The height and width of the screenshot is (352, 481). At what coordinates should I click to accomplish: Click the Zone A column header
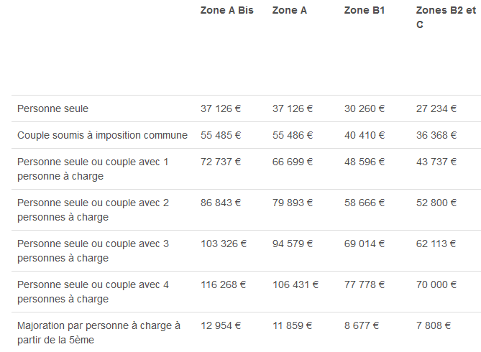(x=289, y=10)
